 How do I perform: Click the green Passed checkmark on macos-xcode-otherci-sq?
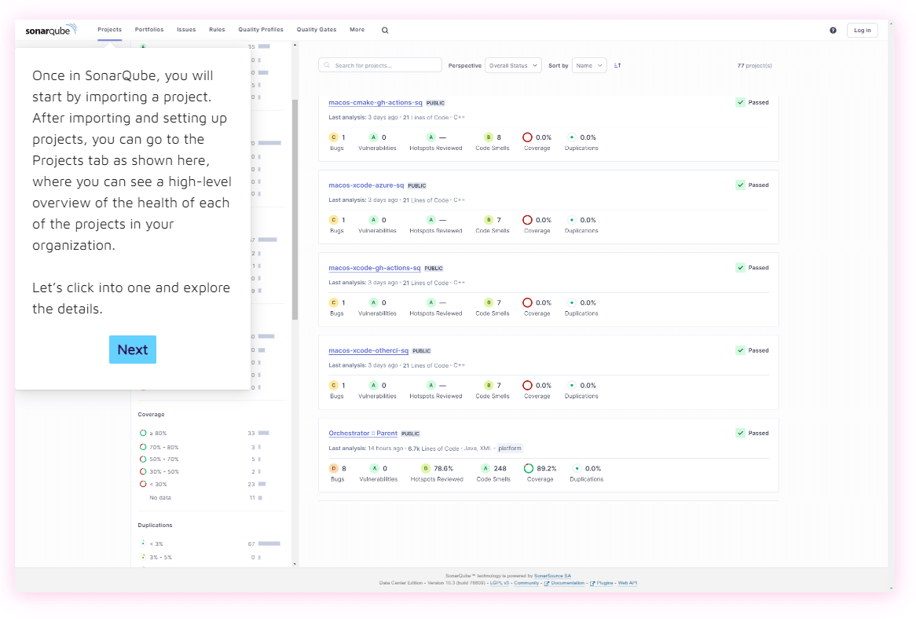739,350
